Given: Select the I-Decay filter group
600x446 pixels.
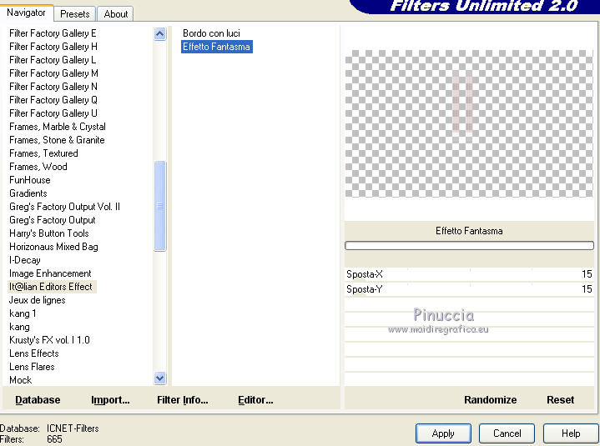Looking at the screenshot, I should [x=25, y=260].
